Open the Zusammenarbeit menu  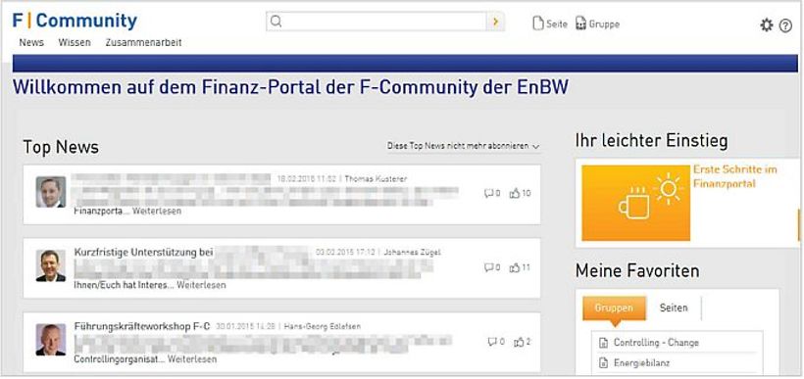pyautogui.click(x=143, y=43)
